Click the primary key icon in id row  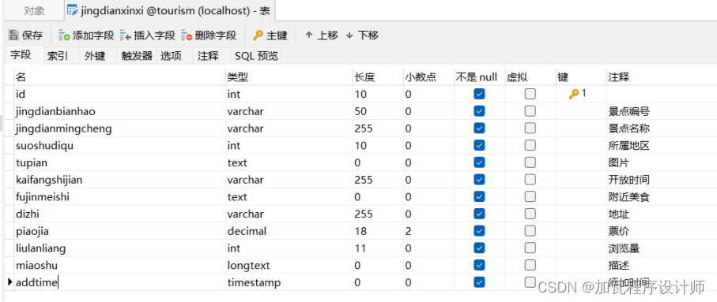pos(574,94)
